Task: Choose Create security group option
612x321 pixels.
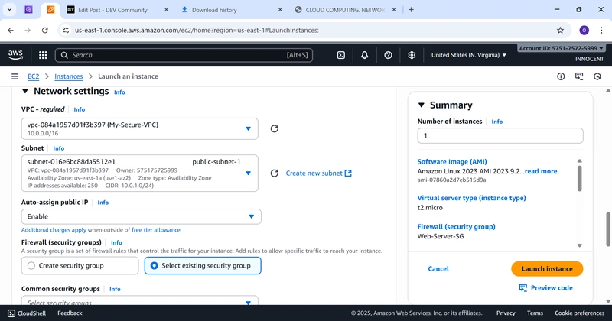Action: 80,266
